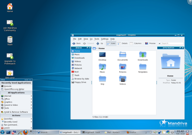Close the Information panel
Screen dimensions: 192x135
[x=183, y=48]
